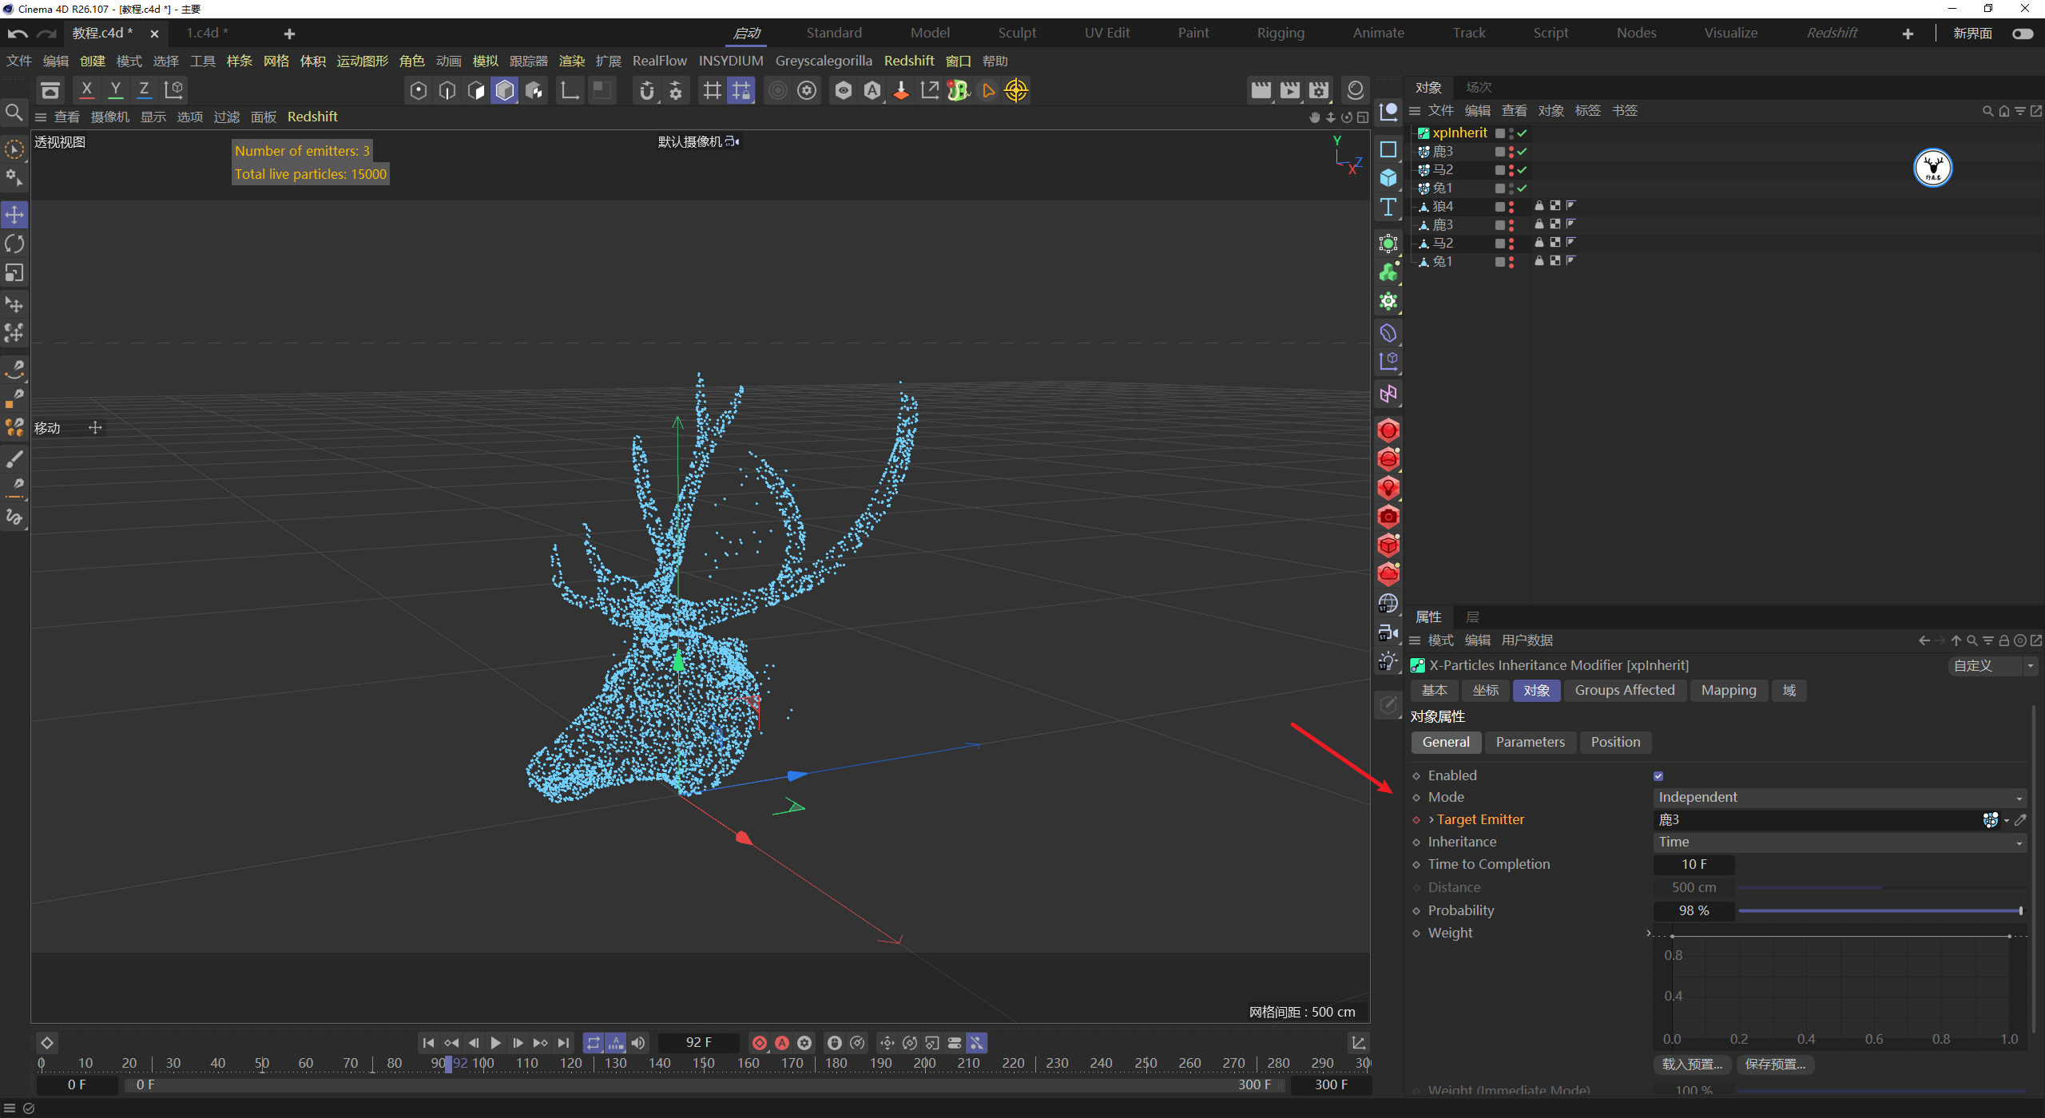2045x1118 pixels.
Task: Select the Rotate tool in left toolbar
Action: click(14, 244)
